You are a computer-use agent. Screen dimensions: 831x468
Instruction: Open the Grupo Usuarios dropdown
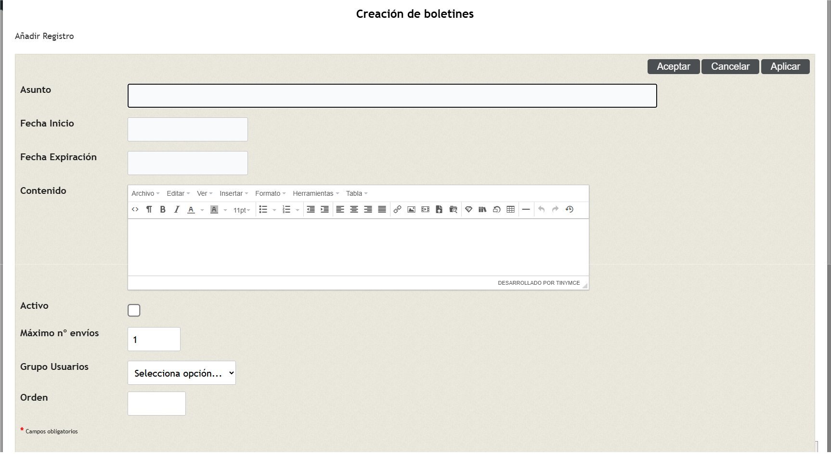tap(182, 373)
